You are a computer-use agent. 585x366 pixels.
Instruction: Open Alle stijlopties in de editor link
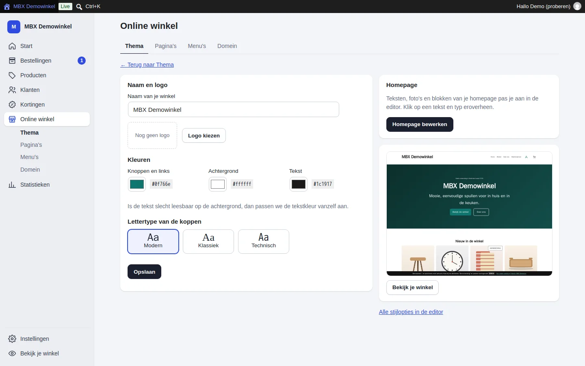click(411, 312)
